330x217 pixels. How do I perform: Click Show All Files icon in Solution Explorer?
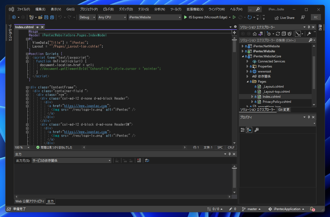click(x=290, y=34)
